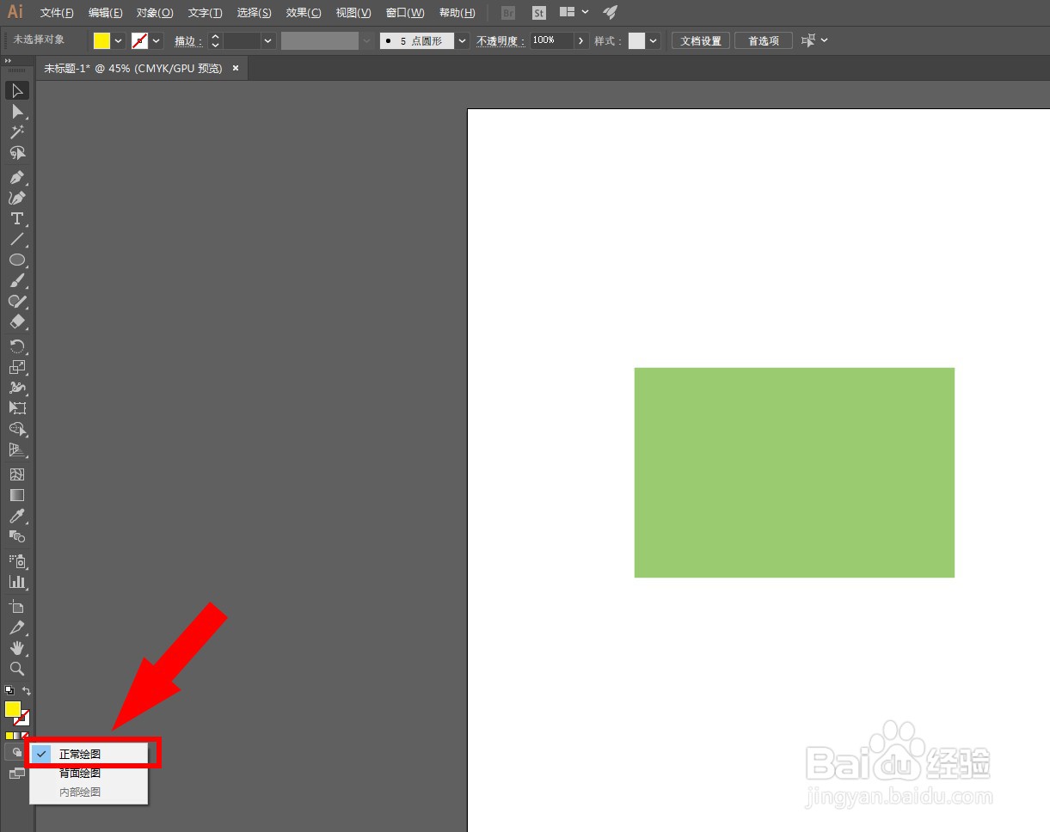The width and height of the screenshot is (1050, 832).
Task: Open the 编辑(E) menu
Action: tap(106, 13)
